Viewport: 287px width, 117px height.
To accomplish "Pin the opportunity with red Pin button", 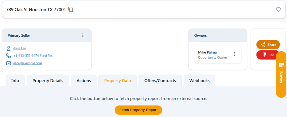I will [268, 55].
